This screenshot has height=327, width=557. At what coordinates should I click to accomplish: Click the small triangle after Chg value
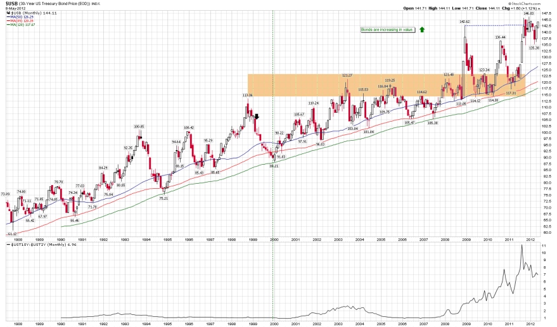(541, 8)
